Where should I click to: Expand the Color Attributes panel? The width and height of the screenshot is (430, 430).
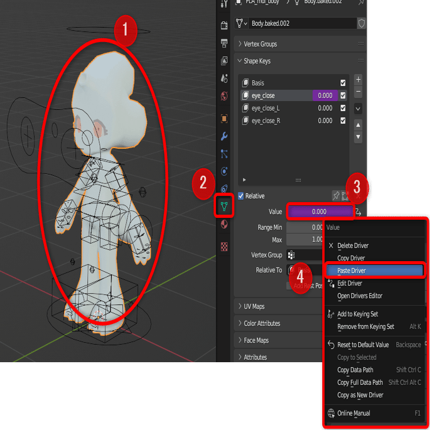240,323
